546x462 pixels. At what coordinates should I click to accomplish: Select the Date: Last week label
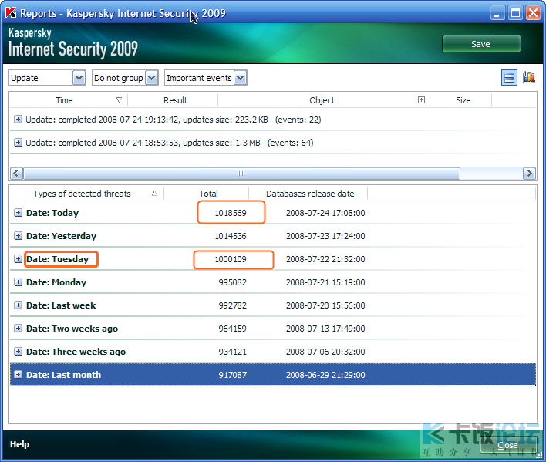click(61, 305)
